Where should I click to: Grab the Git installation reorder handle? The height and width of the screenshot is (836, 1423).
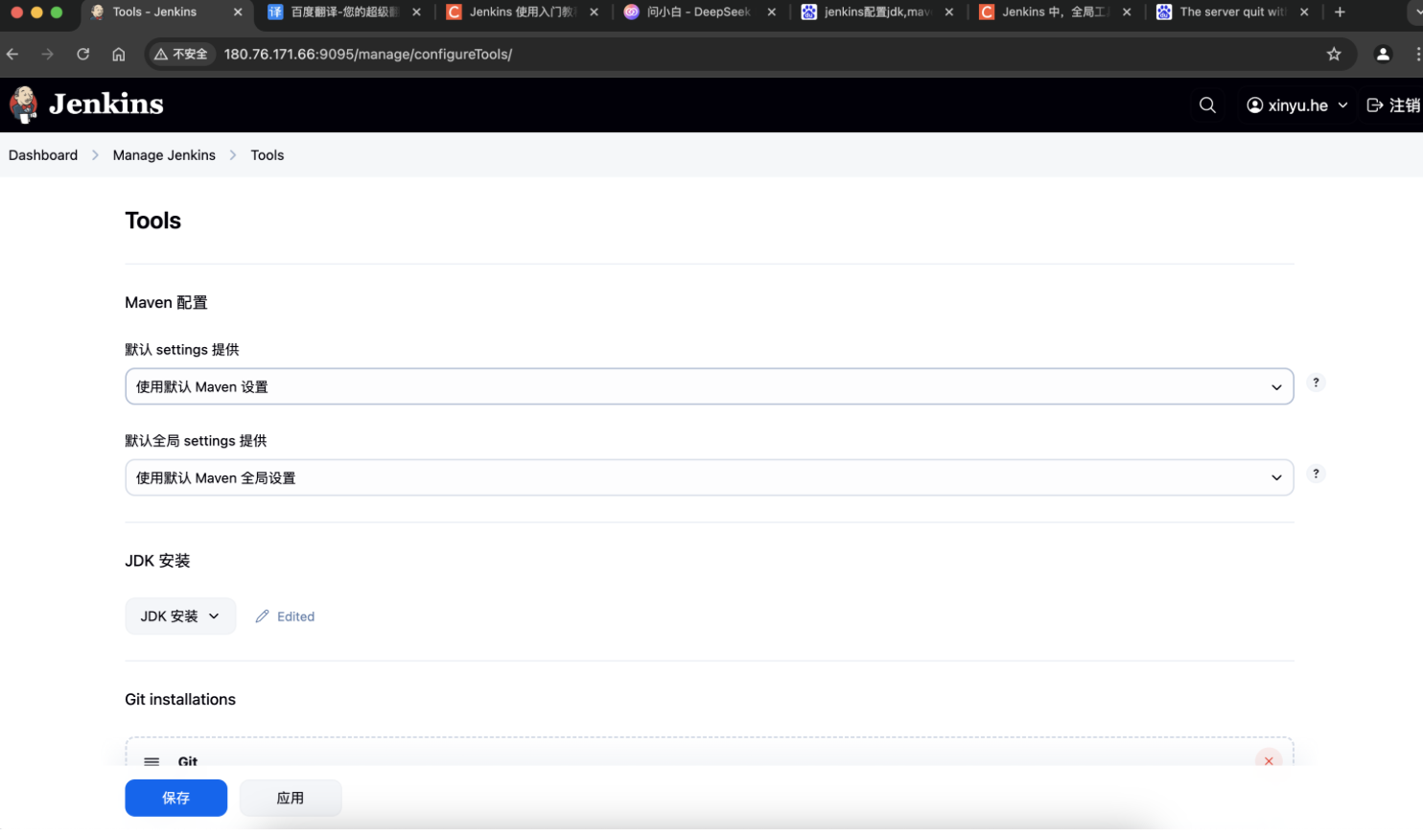152,761
